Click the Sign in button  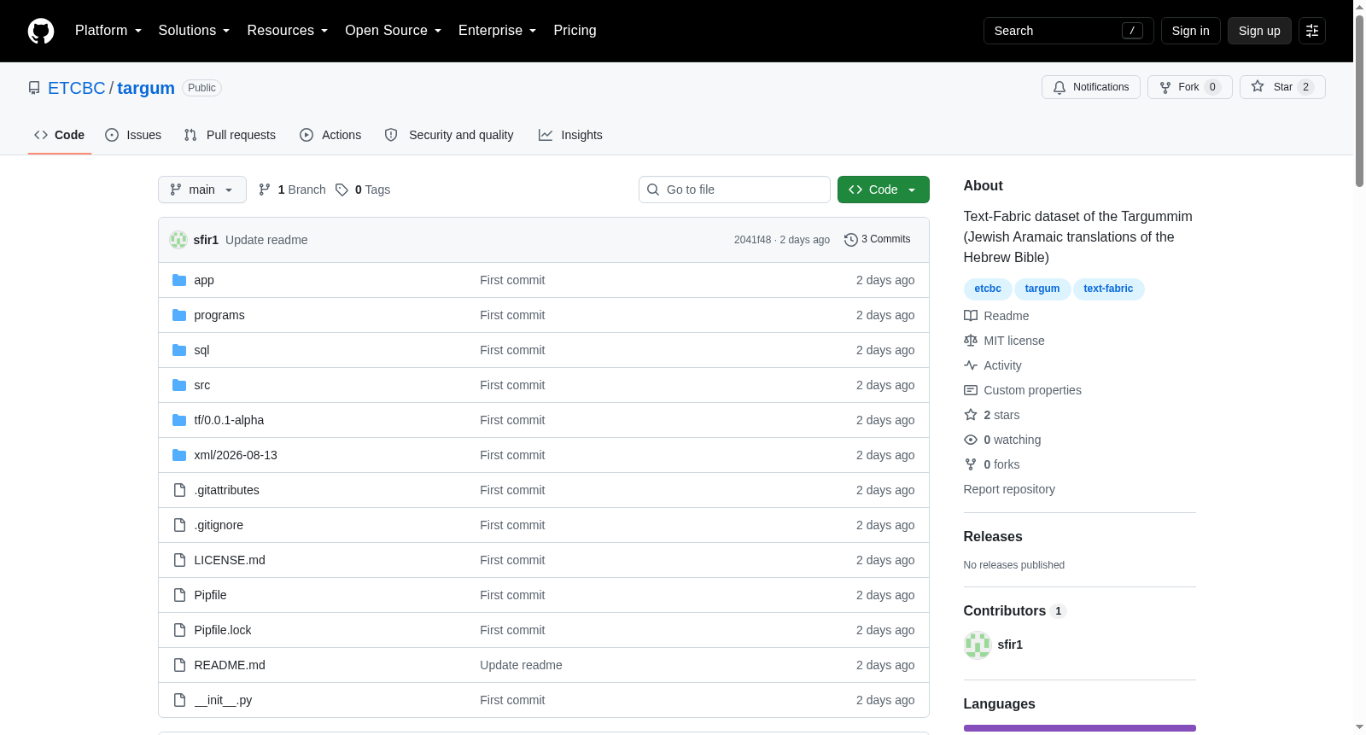coord(1191,31)
